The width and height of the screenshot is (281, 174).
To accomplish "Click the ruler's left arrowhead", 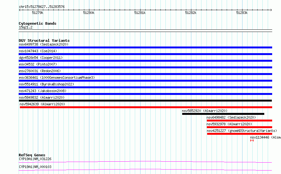I will coord(20,10).
